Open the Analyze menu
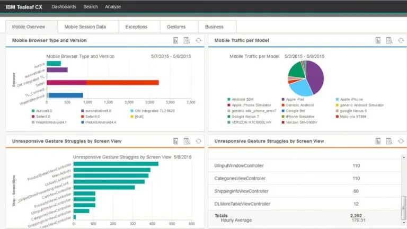 [x=113, y=7]
